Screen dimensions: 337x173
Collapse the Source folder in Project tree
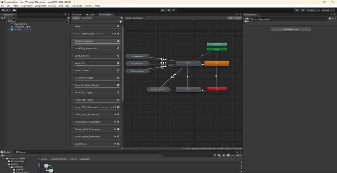pyautogui.click(x=7, y=164)
